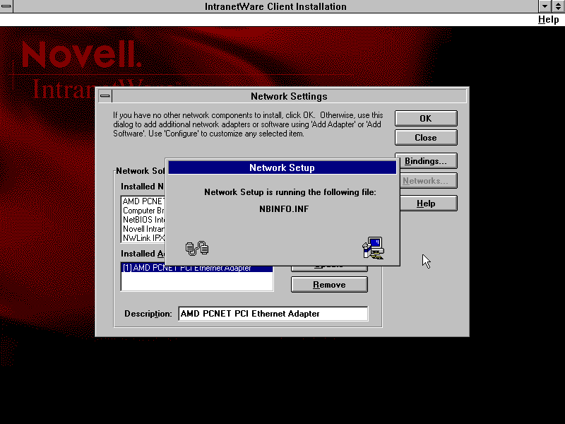Click the network cable connector icon
The height and width of the screenshot is (424, 565).
[197, 248]
